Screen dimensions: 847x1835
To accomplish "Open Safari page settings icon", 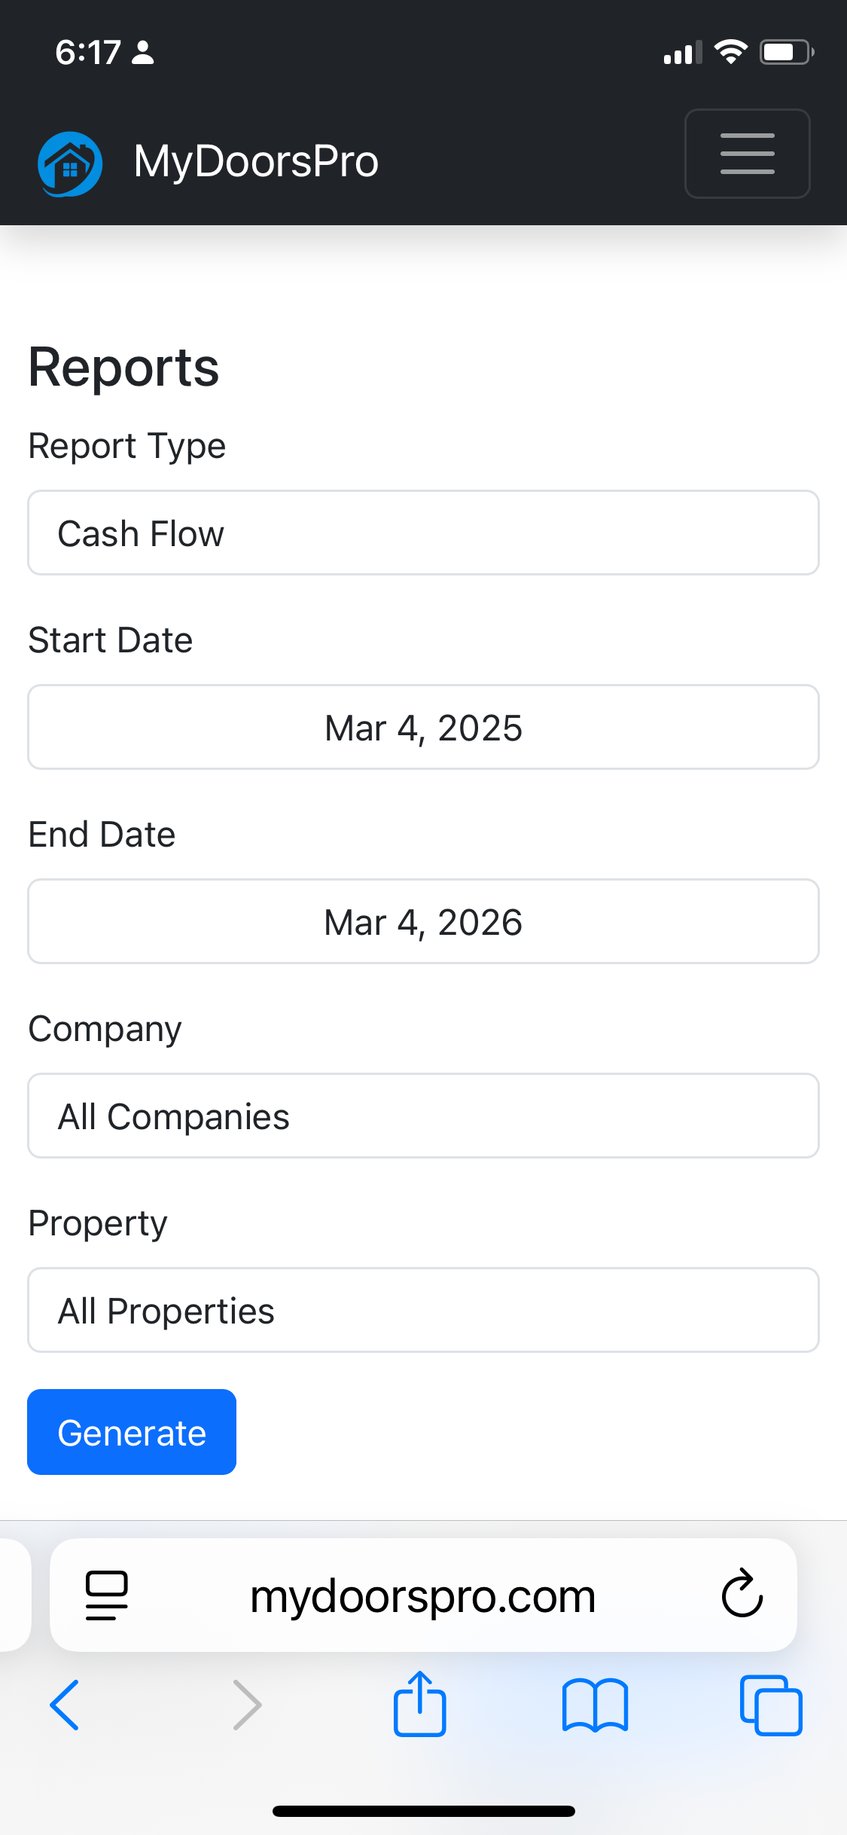I will click(106, 1595).
